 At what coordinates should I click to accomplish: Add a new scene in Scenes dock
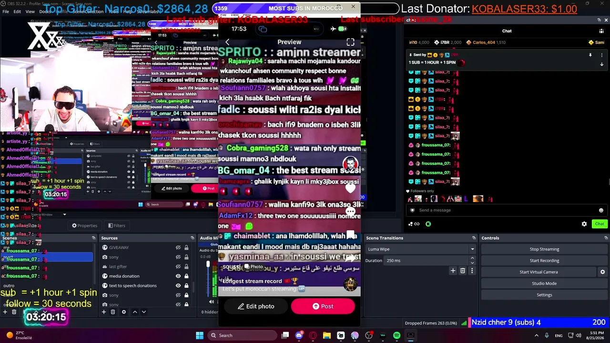(5, 312)
